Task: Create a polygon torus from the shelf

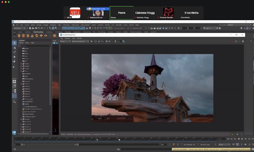Action: [x=37, y=36]
